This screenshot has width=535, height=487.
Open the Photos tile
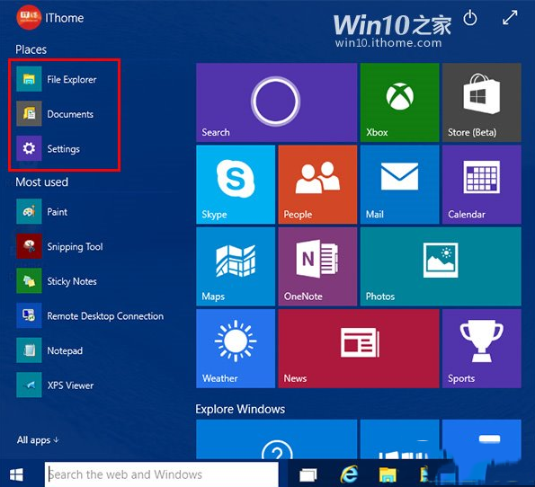[441, 267]
